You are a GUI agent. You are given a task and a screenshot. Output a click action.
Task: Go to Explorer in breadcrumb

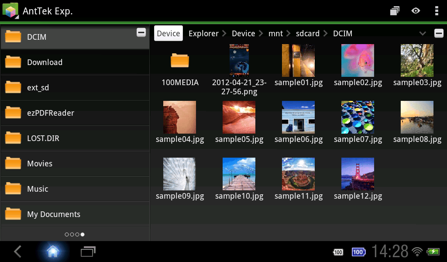pyautogui.click(x=203, y=33)
